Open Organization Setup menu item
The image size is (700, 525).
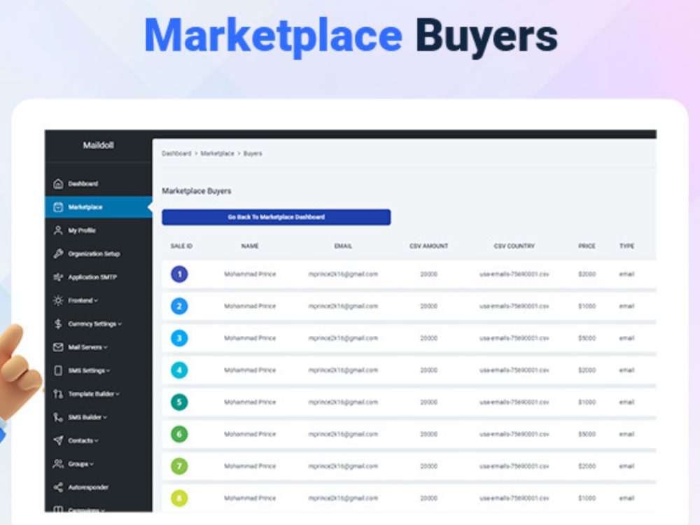tap(94, 253)
